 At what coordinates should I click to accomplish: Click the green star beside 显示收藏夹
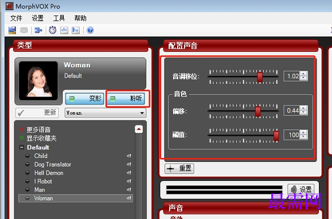coord(22,138)
